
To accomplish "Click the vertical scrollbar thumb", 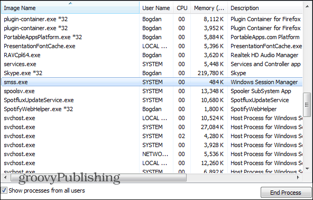I will 307,104.
